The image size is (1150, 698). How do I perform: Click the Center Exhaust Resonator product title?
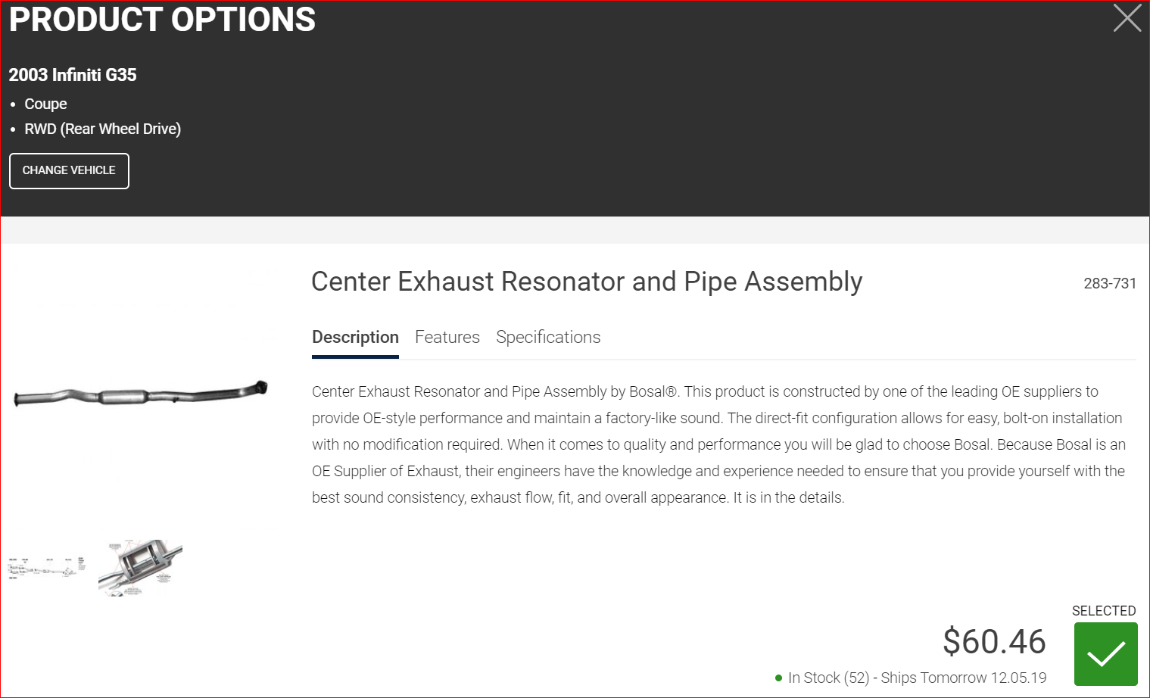pyautogui.click(x=587, y=282)
